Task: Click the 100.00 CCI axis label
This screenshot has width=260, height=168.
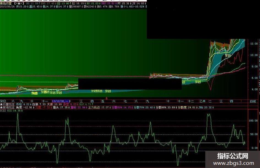Action: [253, 121]
